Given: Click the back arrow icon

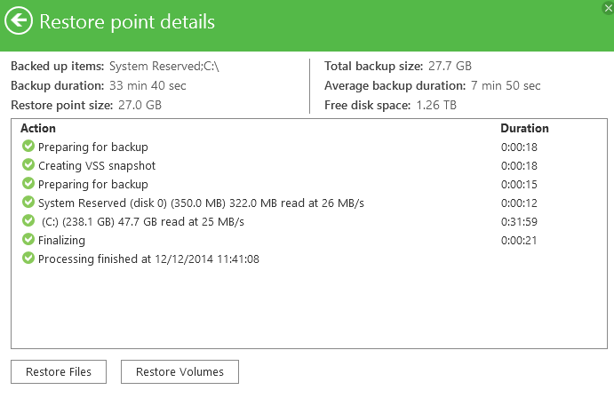Looking at the screenshot, I should (x=19, y=20).
